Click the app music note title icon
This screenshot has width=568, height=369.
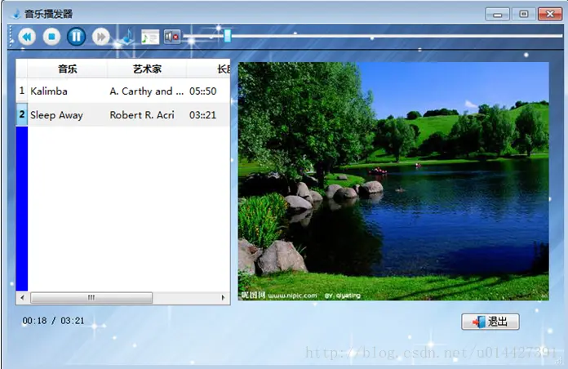coord(16,14)
